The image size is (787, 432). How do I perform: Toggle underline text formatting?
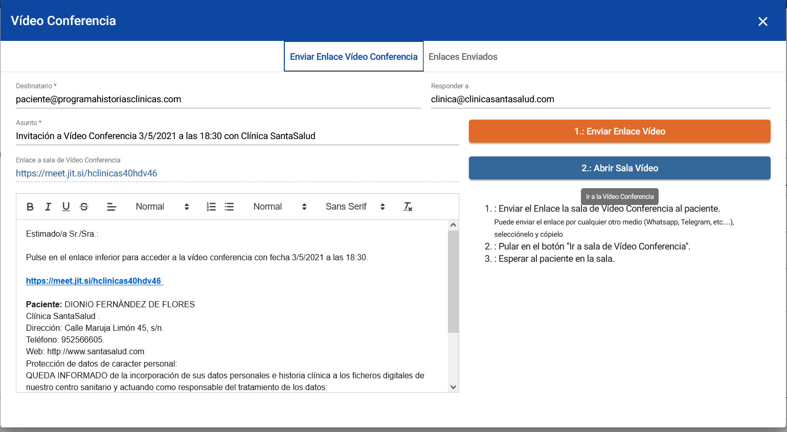66,207
